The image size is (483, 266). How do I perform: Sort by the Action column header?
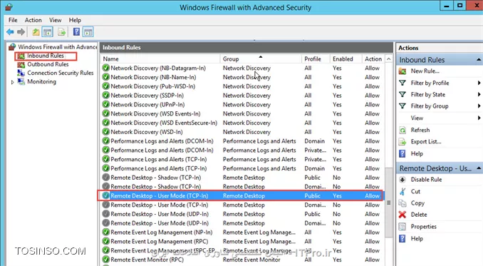click(x=373, y=58)
